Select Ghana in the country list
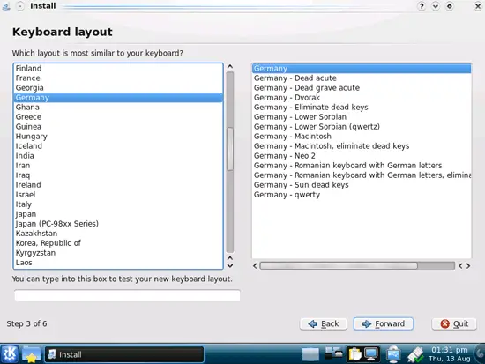Image resolution: width=485 pixels, height=364 pixels. (x=118, y=107)
